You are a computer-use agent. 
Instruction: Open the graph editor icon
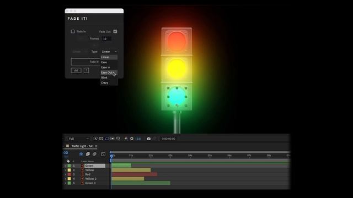coord(103,154)
